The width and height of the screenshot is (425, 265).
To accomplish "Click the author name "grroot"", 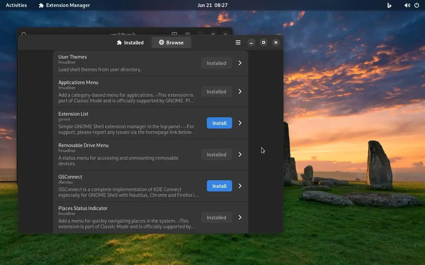I will coord(64,119).
